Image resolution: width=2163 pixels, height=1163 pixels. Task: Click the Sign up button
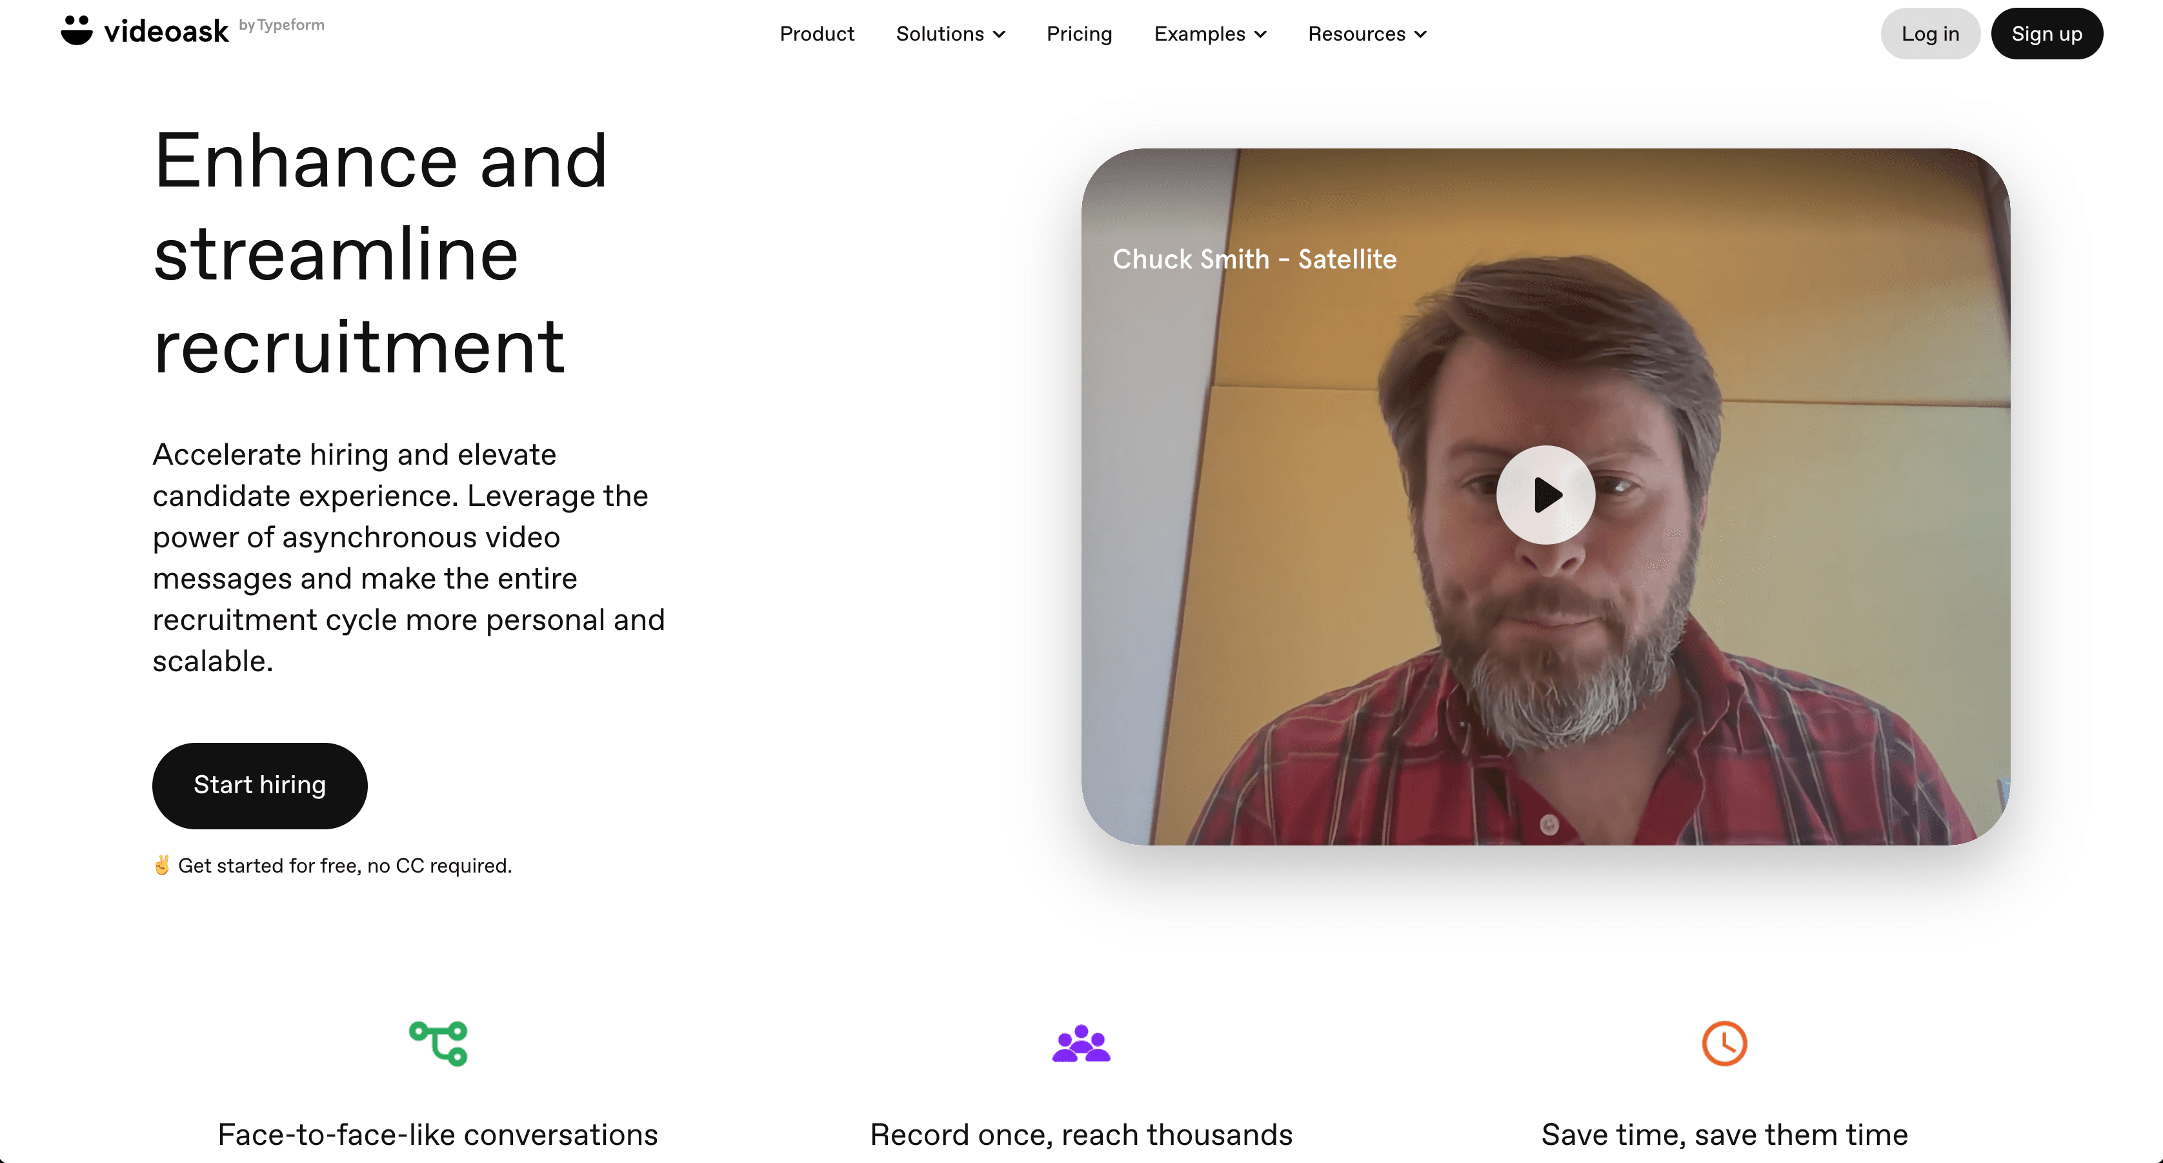point(2046,34)
